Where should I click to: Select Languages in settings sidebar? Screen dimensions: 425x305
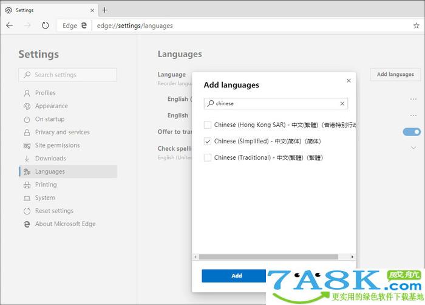coord(68,171)
